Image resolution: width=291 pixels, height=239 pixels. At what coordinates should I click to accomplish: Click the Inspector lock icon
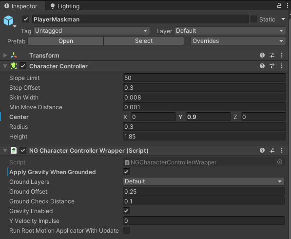point(279,5)
